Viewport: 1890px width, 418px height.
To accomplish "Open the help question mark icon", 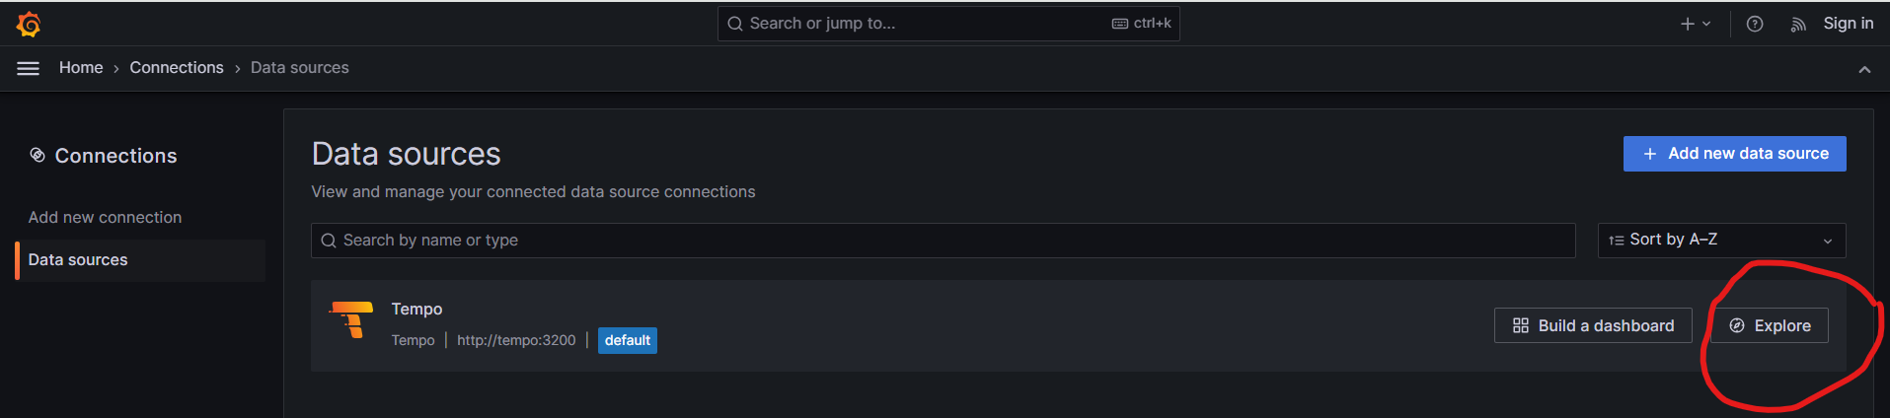I will pos(1755,24).
